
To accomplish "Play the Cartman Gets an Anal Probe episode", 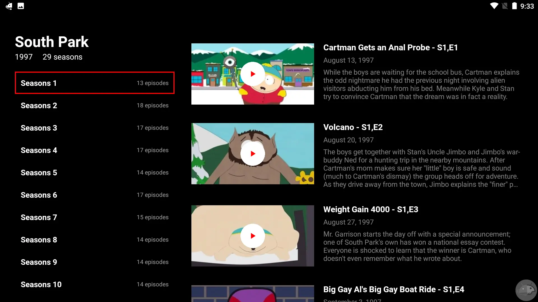I will point(252,74).
